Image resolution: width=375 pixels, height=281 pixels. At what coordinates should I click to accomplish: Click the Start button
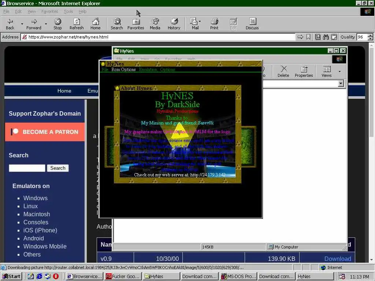[x=11, y=277]
